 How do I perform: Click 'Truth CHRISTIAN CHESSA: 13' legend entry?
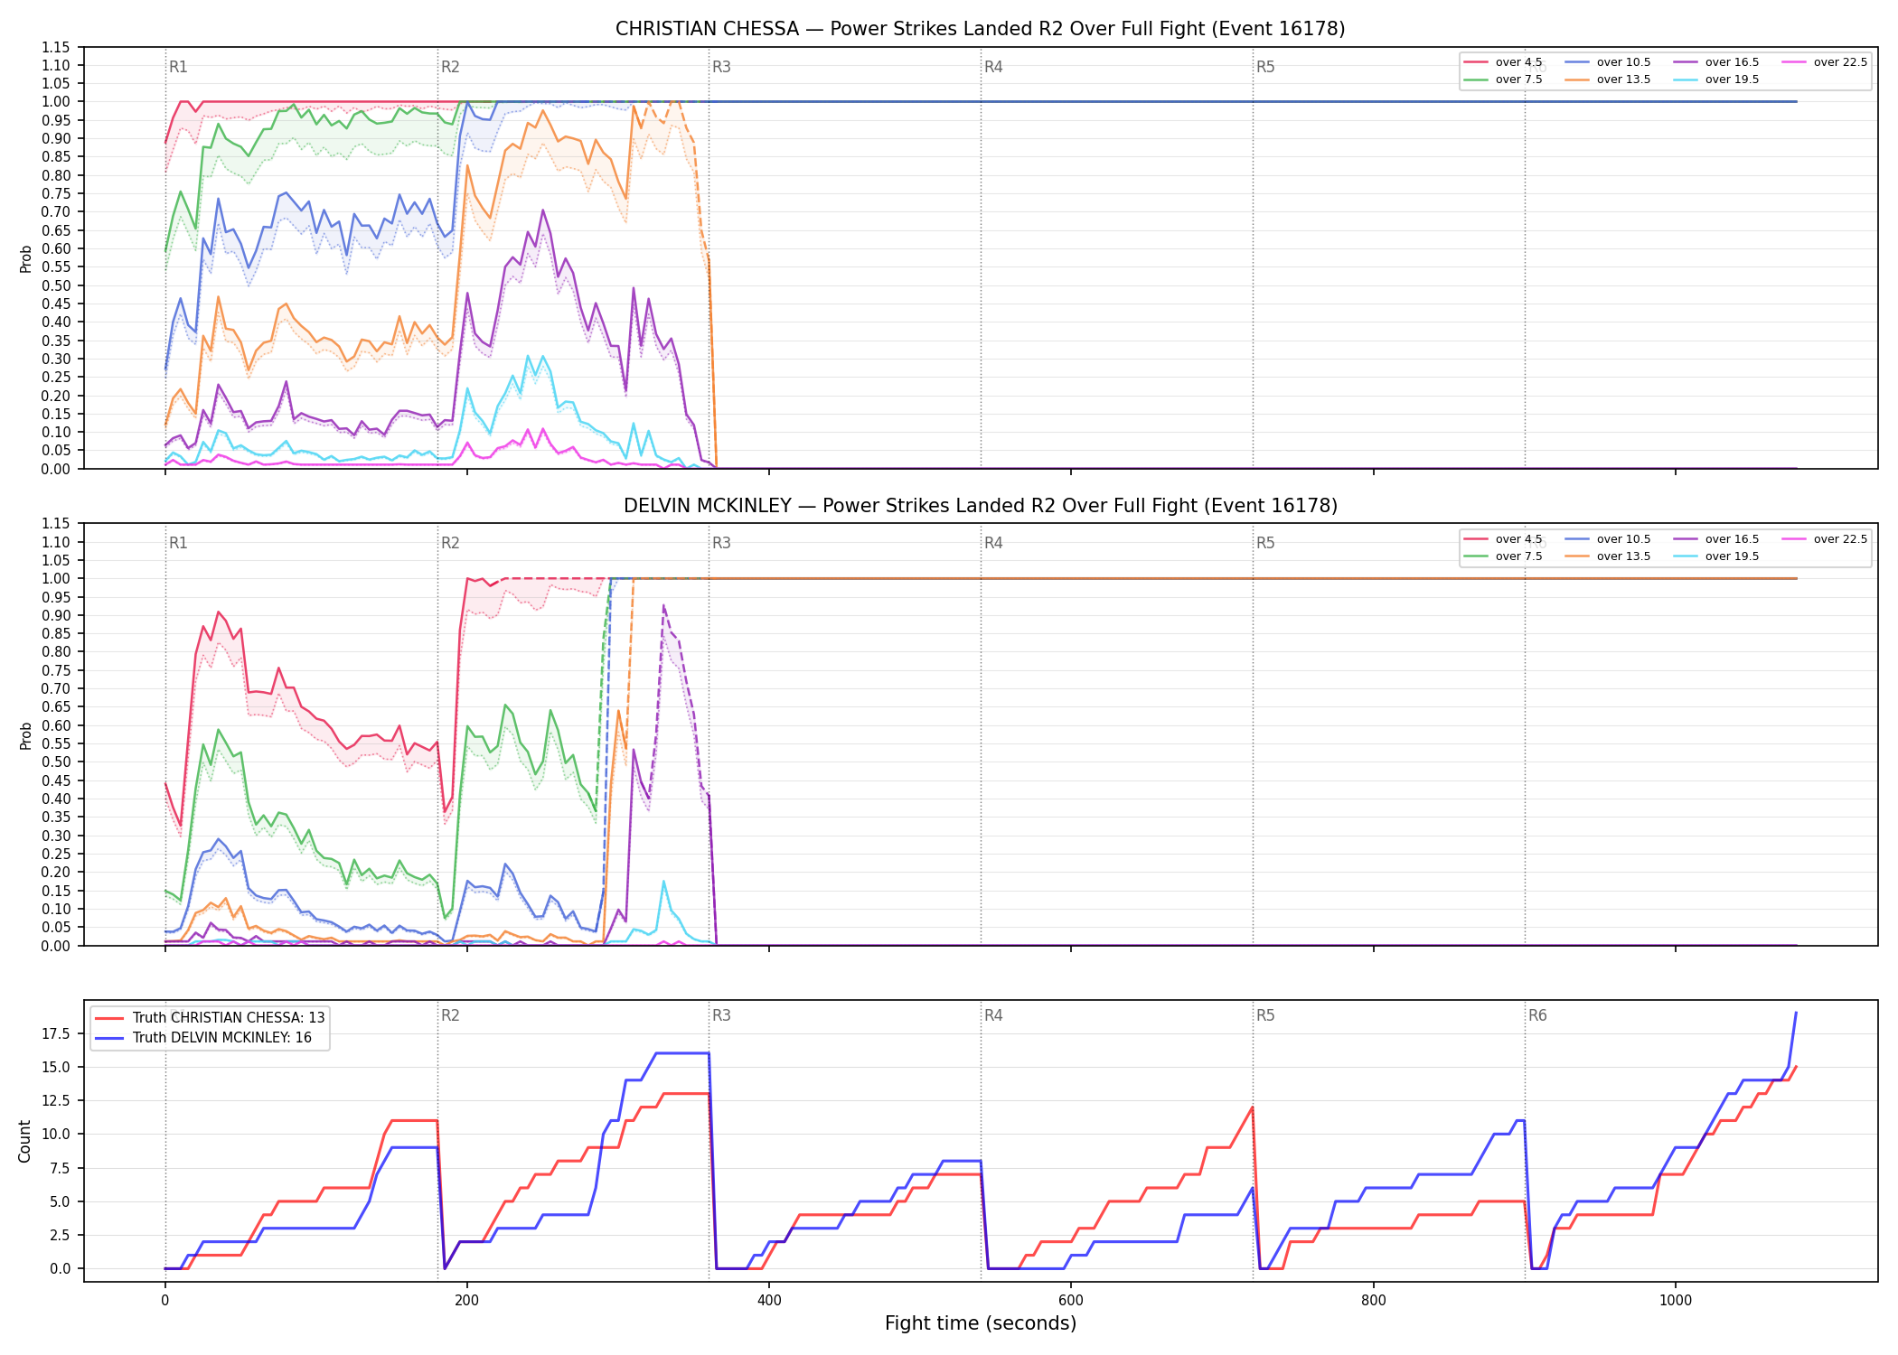pos(210,1018)
